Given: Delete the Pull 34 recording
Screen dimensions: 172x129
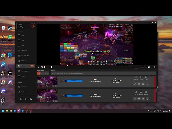Looking at the screenshot, I should 148,84.
